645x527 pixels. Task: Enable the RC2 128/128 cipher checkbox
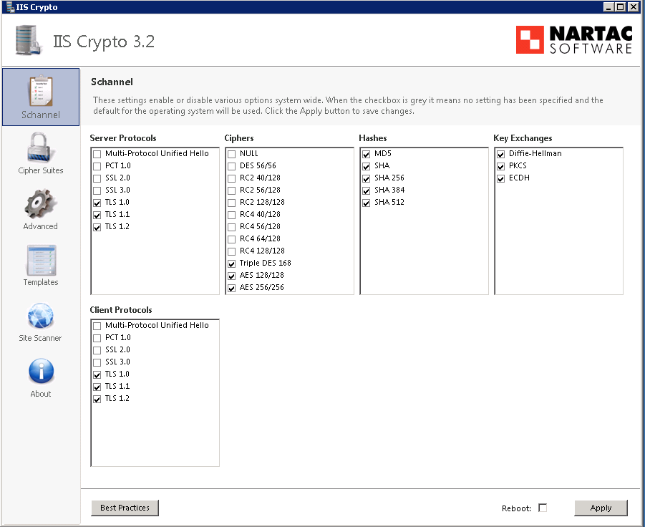click(x=232, y=203)
